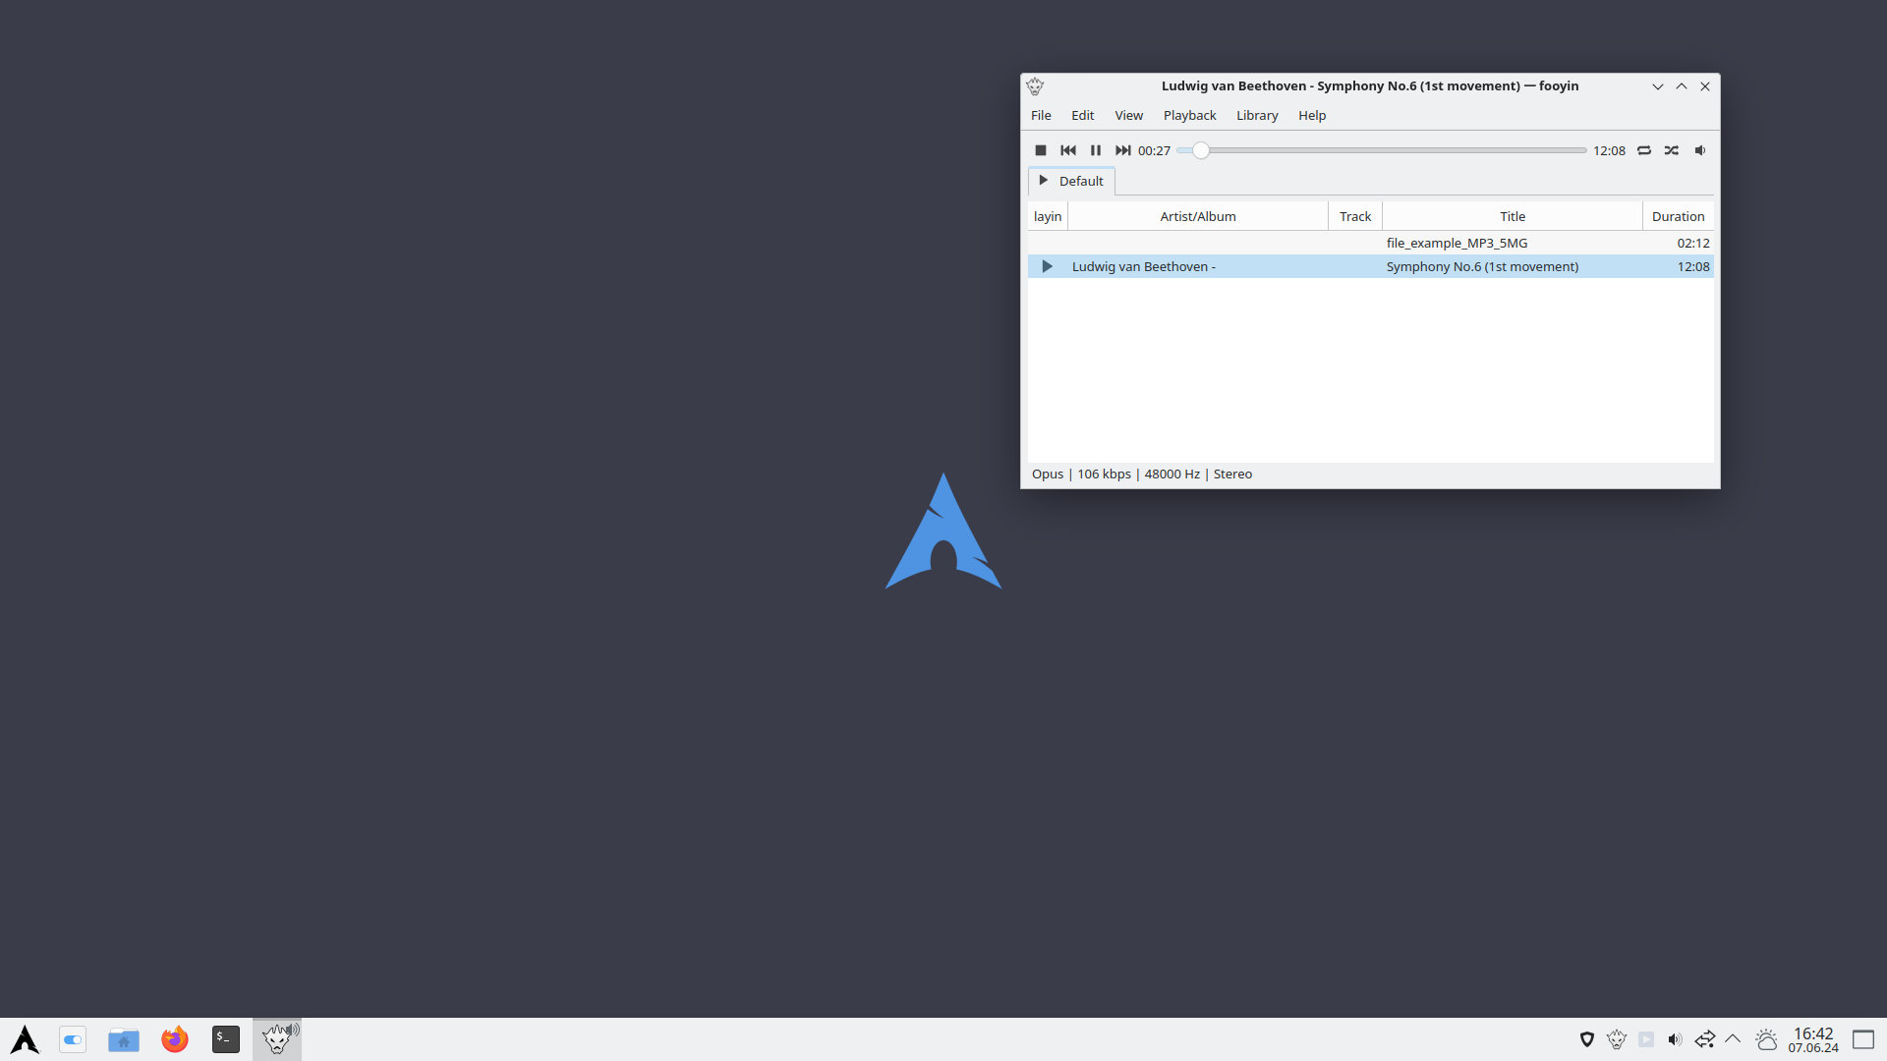Toggle repeat mode icon
The width and height of the screenshot is (1887, 1061).
tap(1644, 150)
